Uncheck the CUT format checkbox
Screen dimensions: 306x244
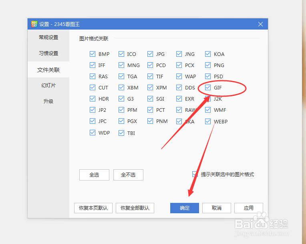[93, 87]
